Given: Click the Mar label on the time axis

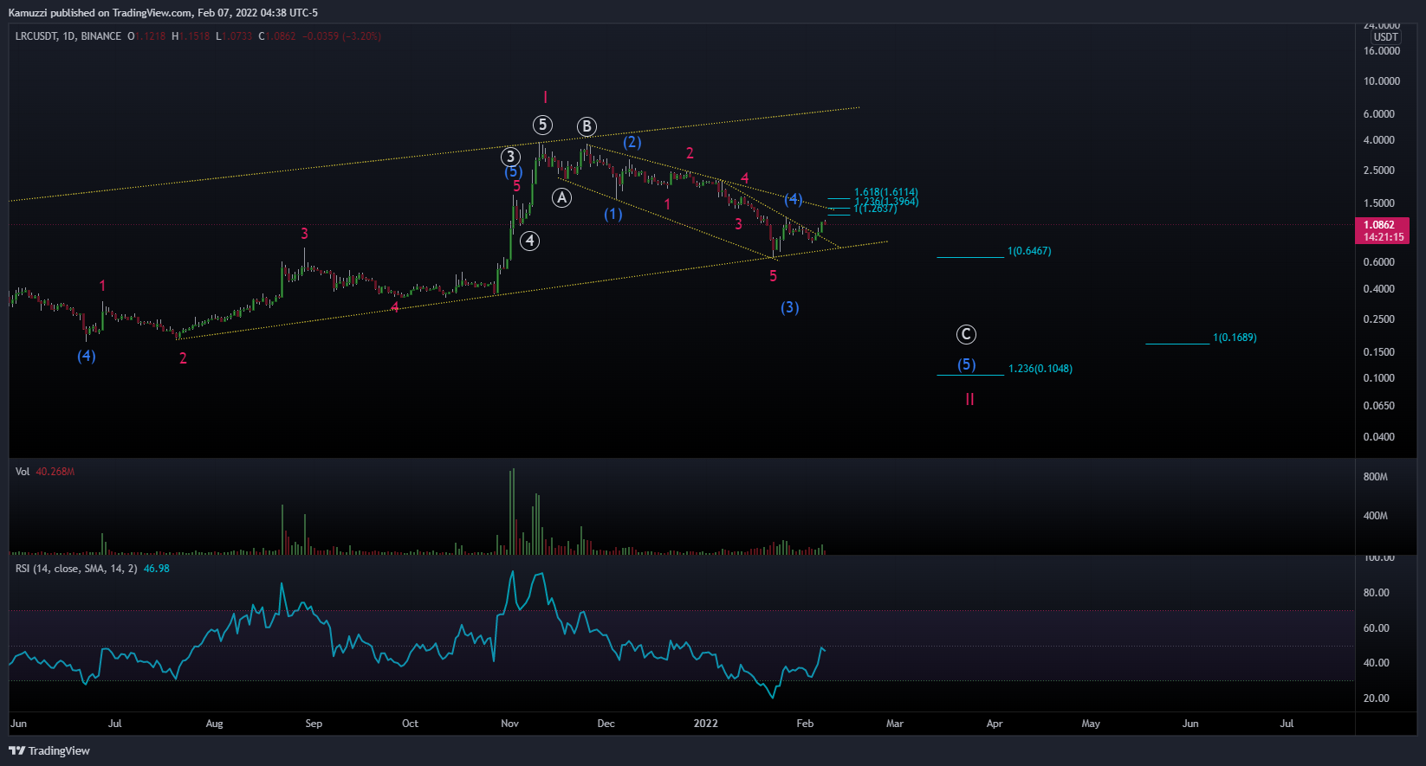Looking at the screenshot, I should [x=895, y=724].
